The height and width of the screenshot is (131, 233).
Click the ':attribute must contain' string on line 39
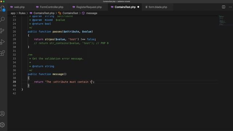[x=71, y=82]
